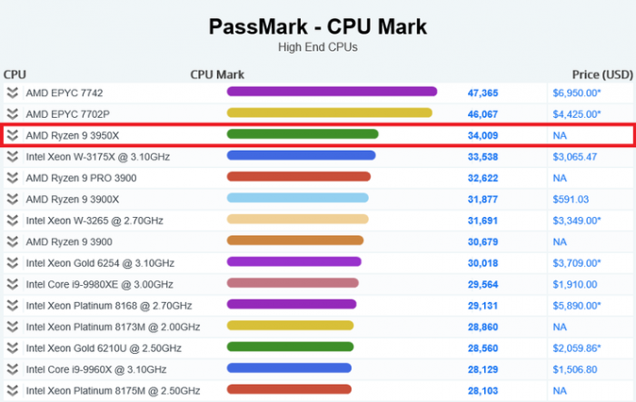636x402 pixels.
Task: Open the Intel Core i9-9960X CPU link
Action: (96, 369)
